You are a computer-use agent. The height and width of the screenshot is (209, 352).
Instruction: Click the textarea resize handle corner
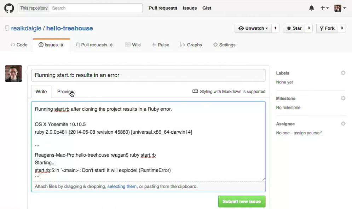[264, 179]
